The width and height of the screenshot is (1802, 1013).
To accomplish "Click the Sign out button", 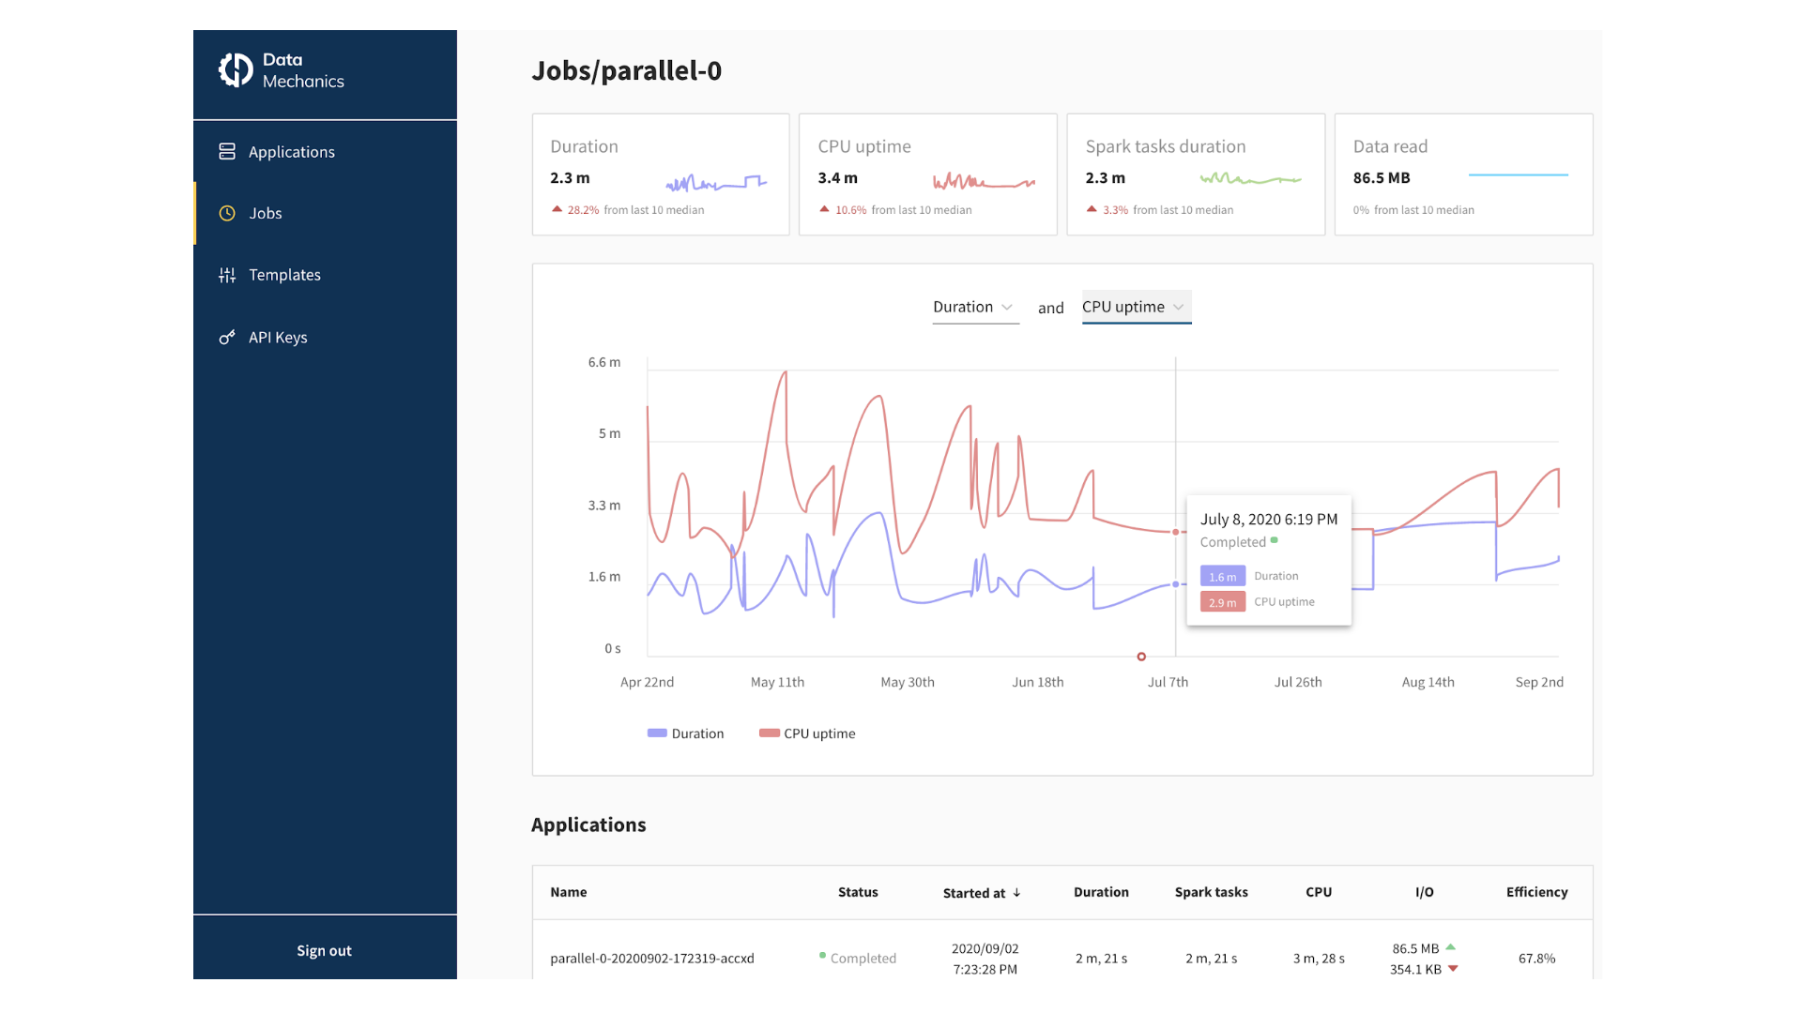I will tap(323, 950).
